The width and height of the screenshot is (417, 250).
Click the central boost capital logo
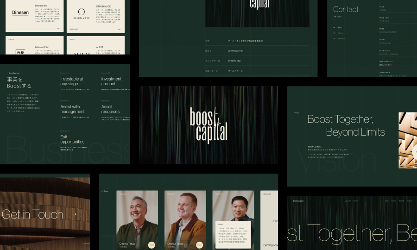(208, 125)
